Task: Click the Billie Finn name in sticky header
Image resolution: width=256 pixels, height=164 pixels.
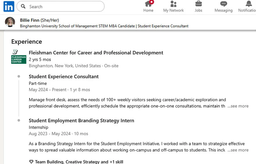Action: click(x=29, y=20)
